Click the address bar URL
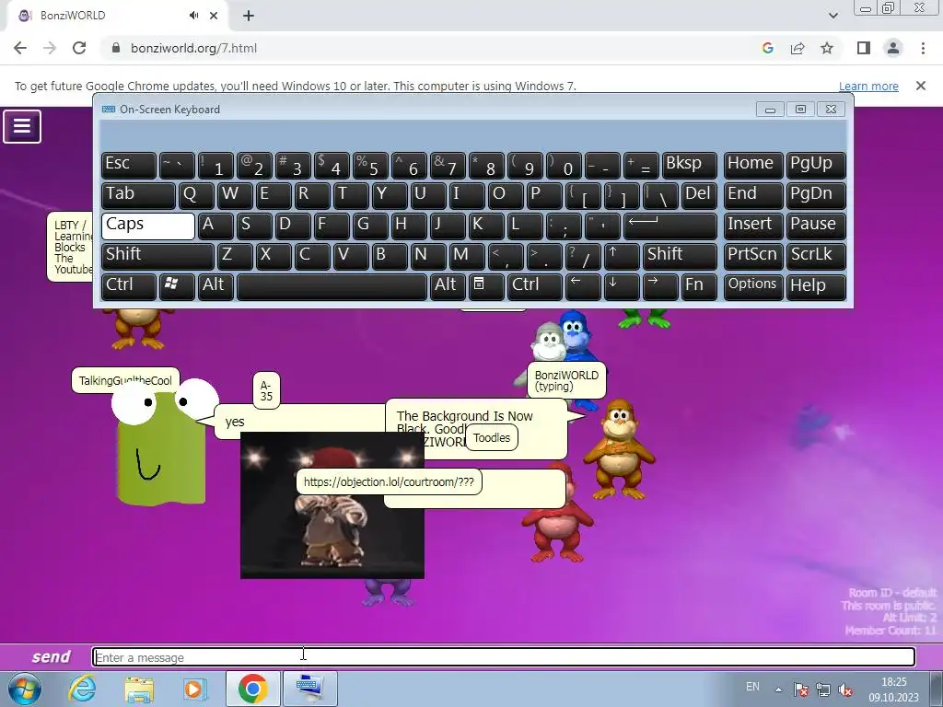This screenshot has width=943, height=707. 193,48
